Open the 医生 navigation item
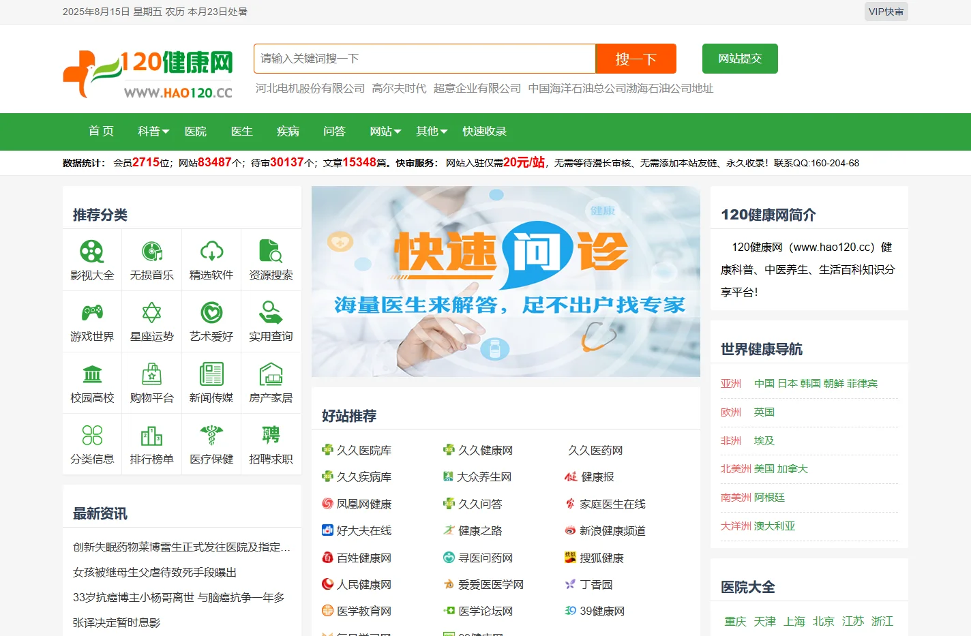Screen dimensions: 971x636 click(x=242, y=132)
